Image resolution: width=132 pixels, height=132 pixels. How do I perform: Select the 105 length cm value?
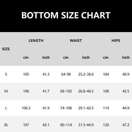[x=26, y=74]
